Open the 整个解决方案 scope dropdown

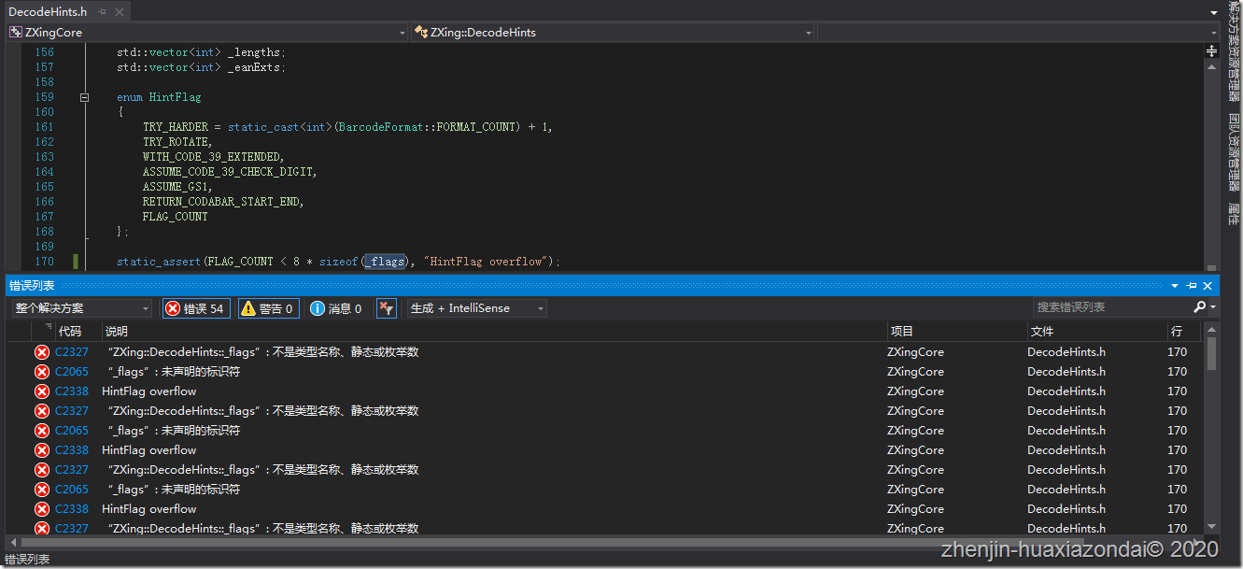(x=82, y=308)
